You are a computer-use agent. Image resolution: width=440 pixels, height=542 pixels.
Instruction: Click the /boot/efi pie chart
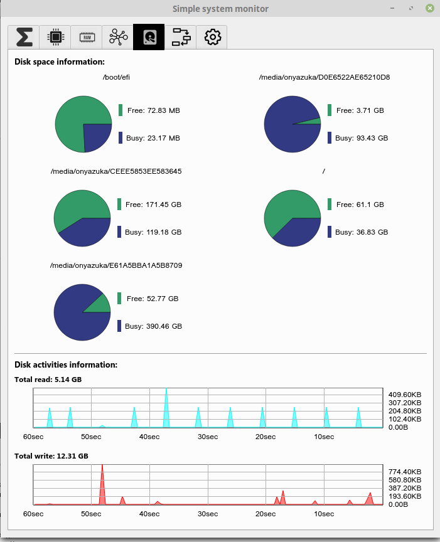click(x=83, y=124)
